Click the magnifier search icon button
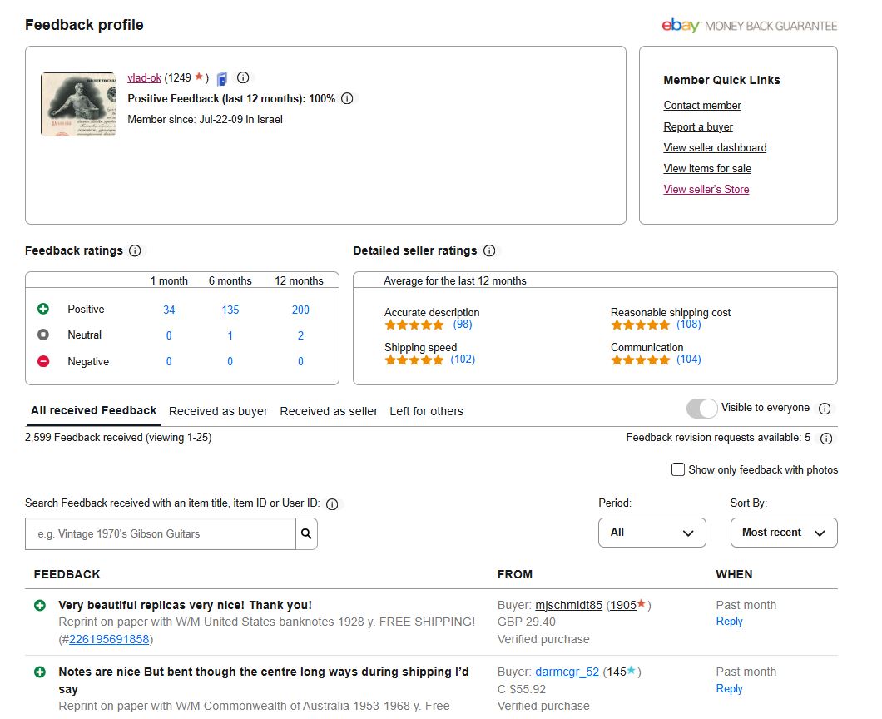The image size is (882, 719). (306, 533)
